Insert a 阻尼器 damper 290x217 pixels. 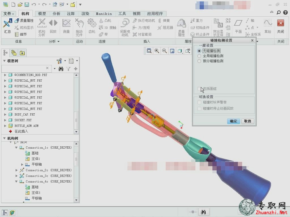click(165, 27)
